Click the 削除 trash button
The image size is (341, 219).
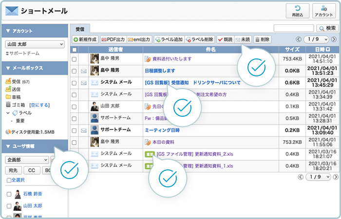262,39
